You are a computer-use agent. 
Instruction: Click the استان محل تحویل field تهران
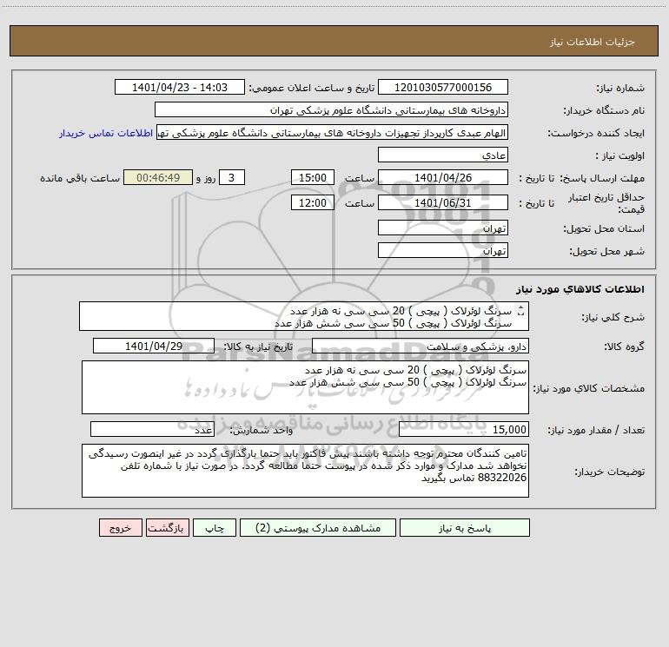coord(443,228)
